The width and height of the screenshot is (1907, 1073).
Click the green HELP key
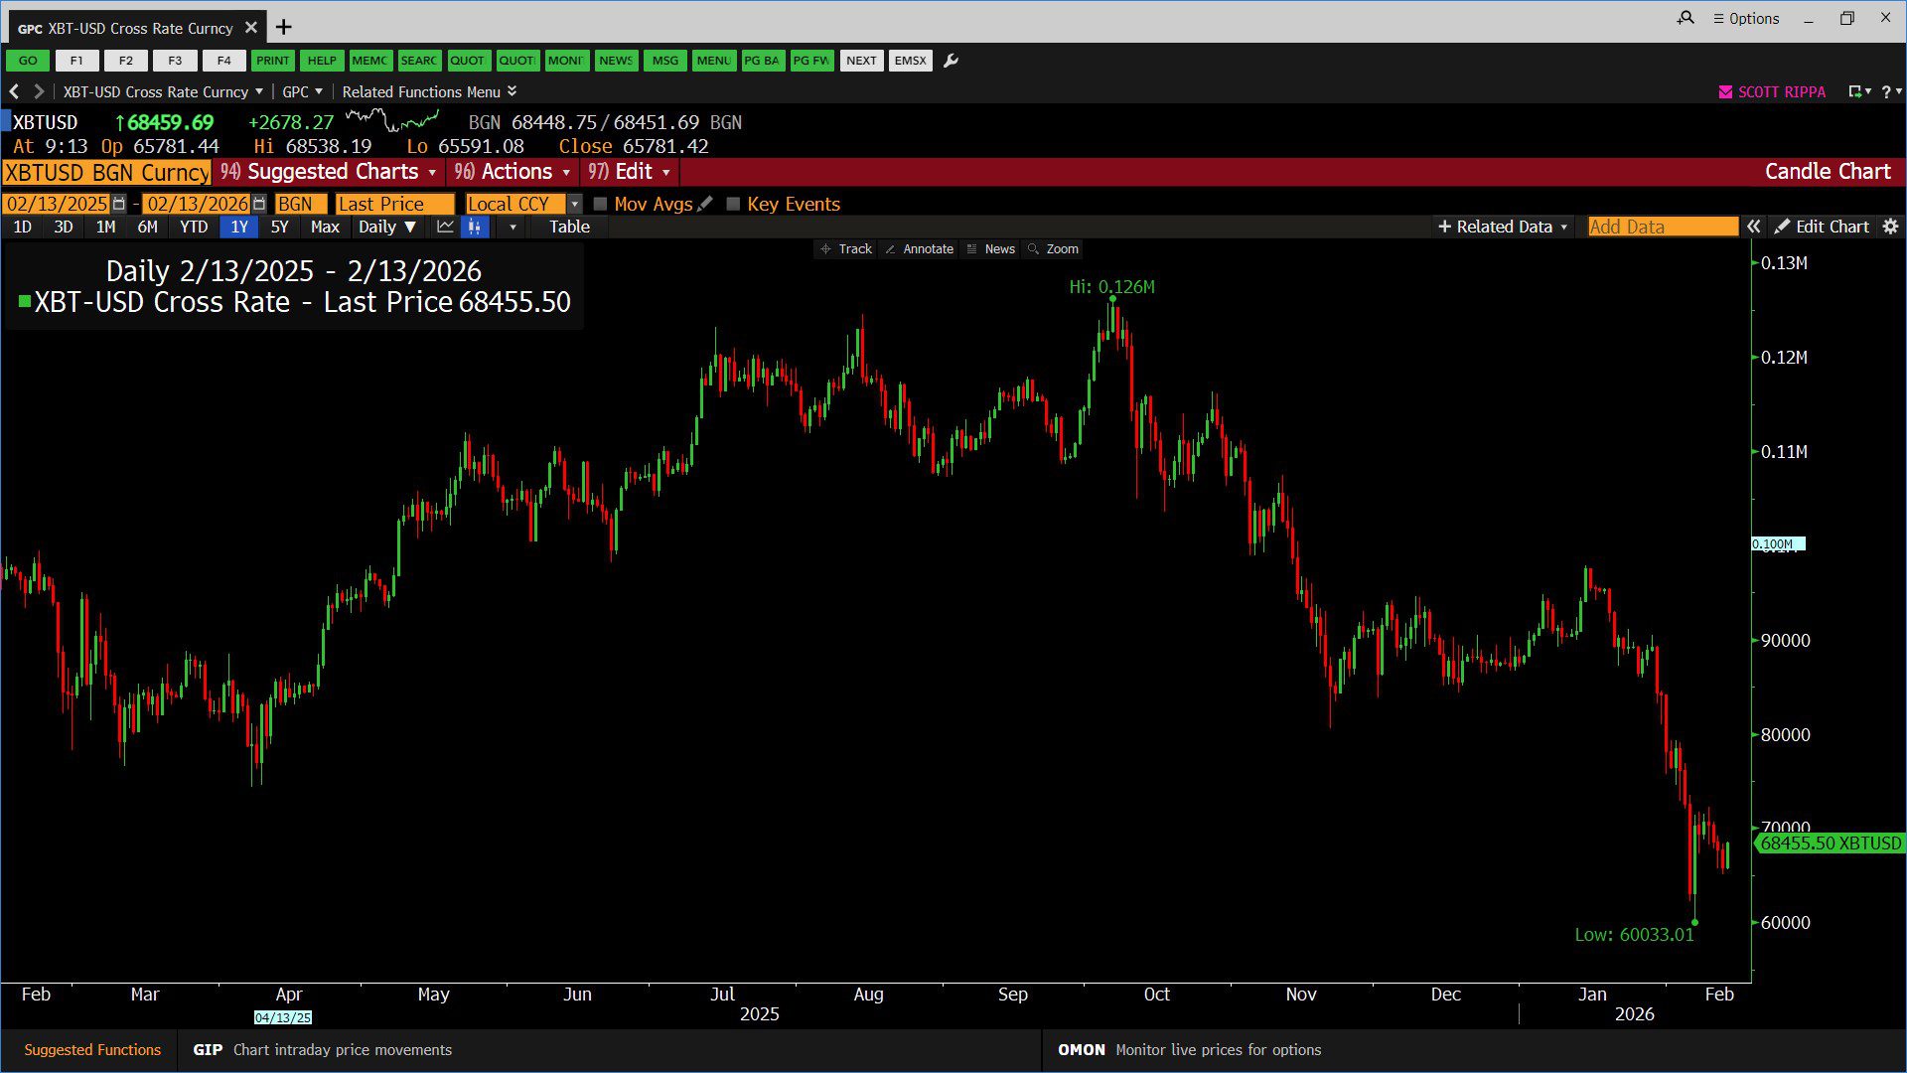(322, 61)
